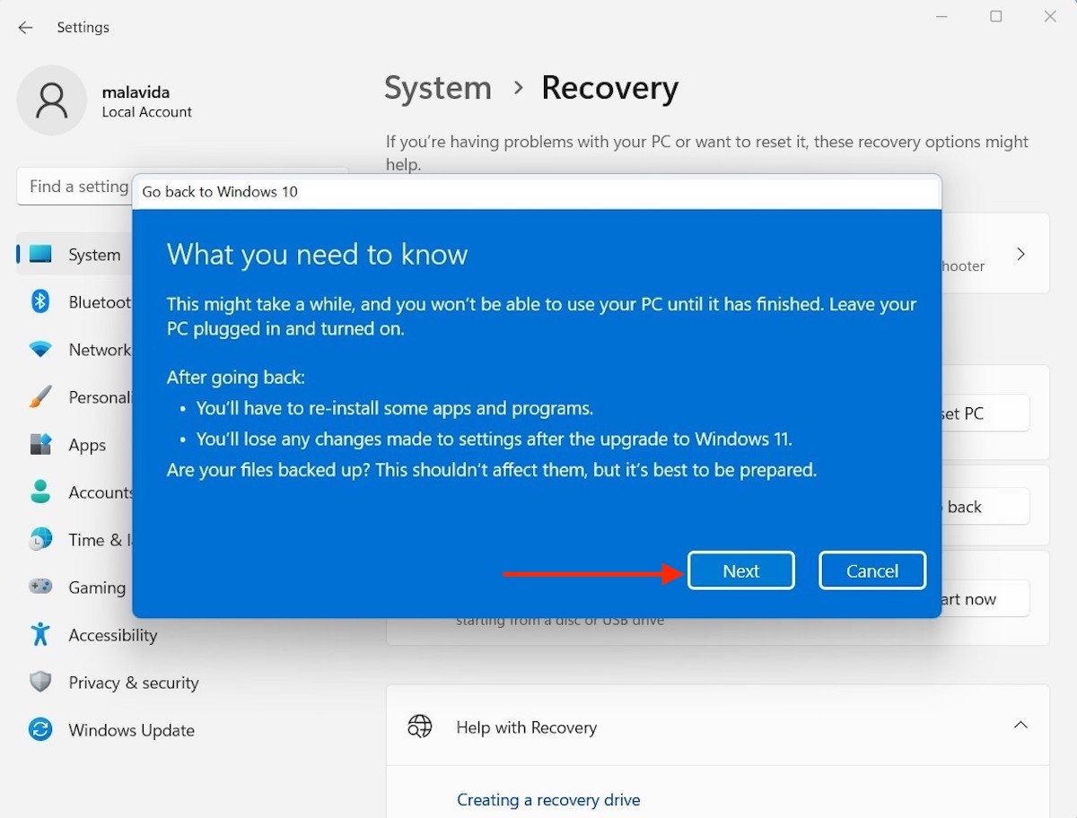The width and height of the screenshot is (1077, 818).
Task: Open the malavida user avatar
Action: 51,100
